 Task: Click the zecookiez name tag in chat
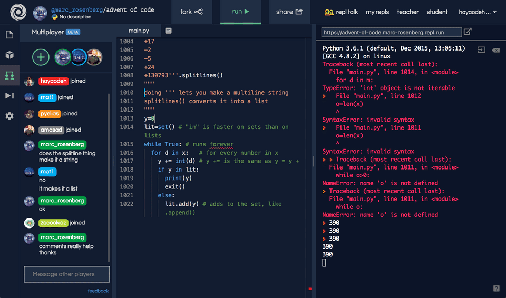[x=53, y=223]
